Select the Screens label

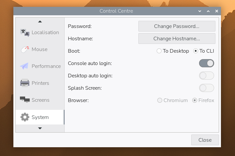(40, 100)
